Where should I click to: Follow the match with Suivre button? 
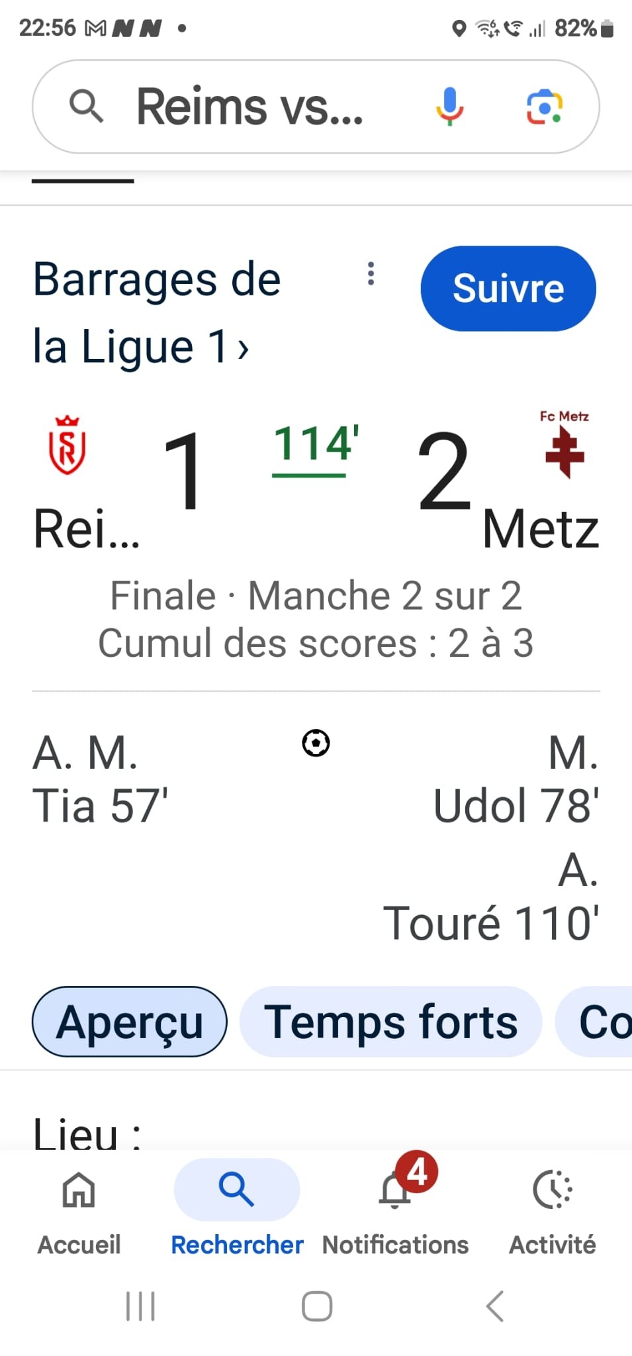click(x=508, y=289)
